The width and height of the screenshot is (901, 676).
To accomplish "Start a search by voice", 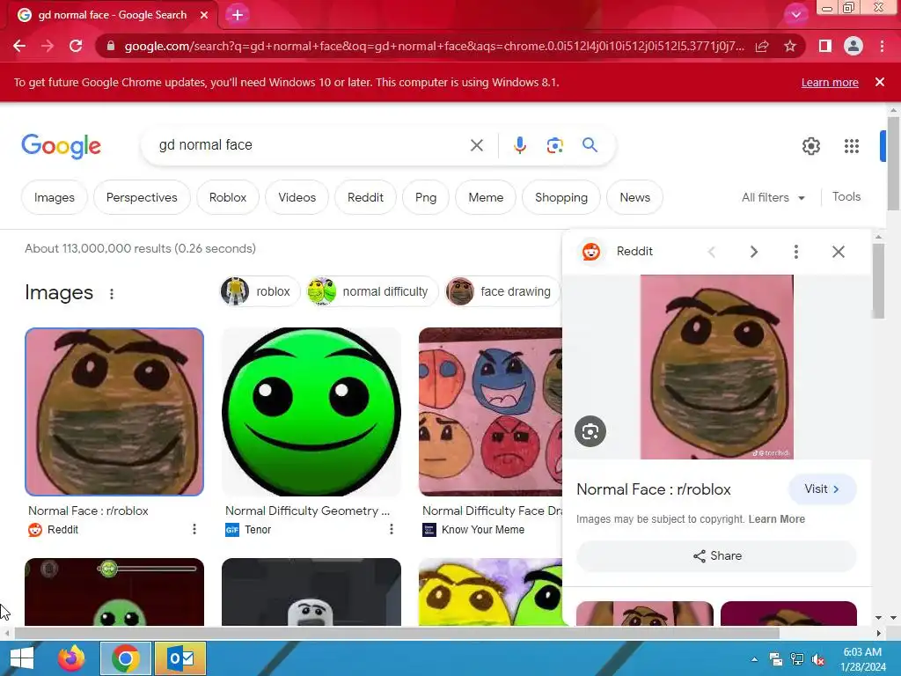I will tap(519, 145).
